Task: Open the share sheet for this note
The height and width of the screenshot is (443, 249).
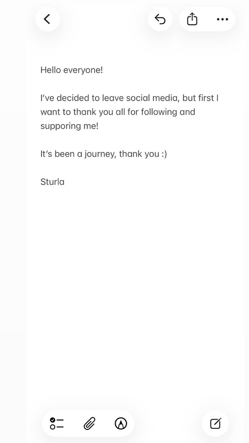Action: [x=192, y=19]
